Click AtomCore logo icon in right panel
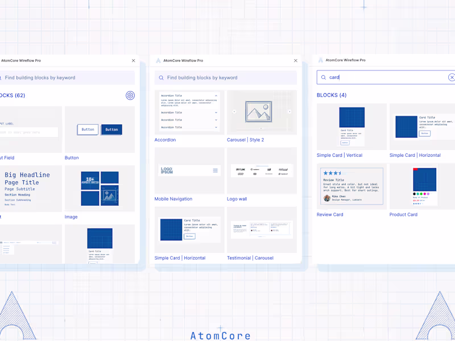The image size is (455, 341). coord(320,60)
